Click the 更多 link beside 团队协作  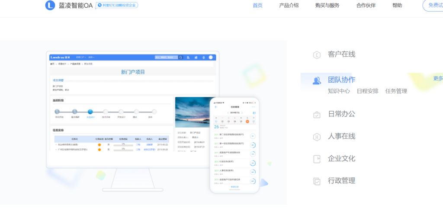(438, 78)
